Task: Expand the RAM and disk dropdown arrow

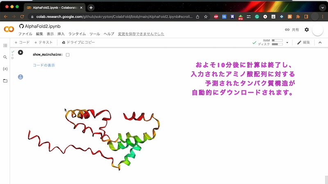Action: pos(287,43)
